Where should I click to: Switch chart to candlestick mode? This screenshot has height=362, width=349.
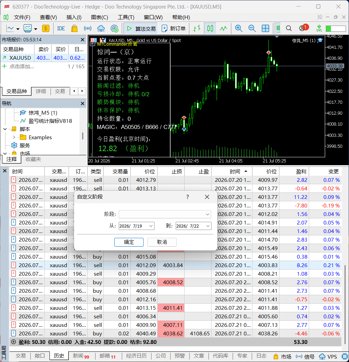[x=210, y=28]
